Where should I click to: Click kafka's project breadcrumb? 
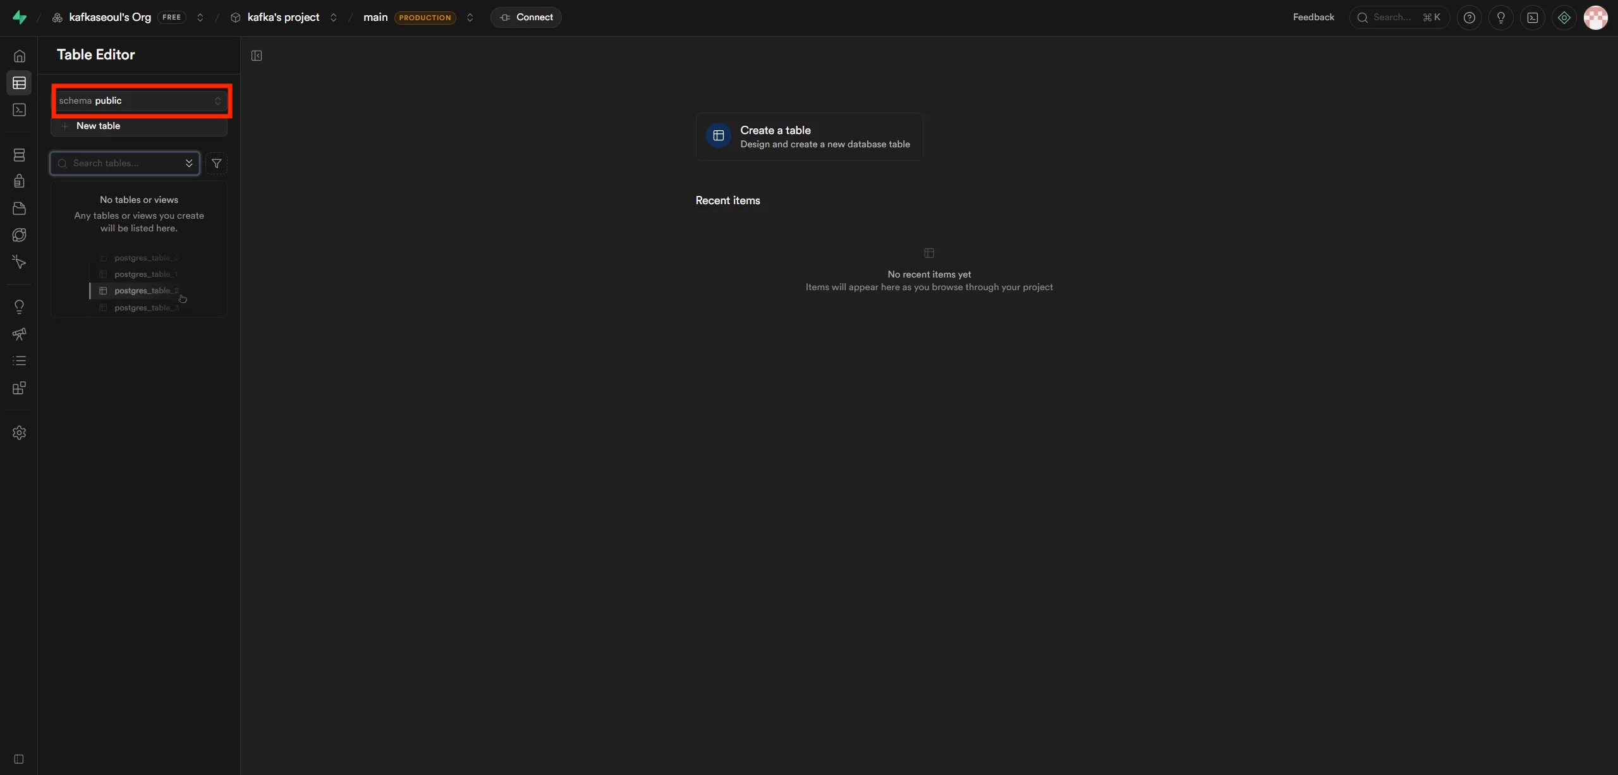coord(283,18)
